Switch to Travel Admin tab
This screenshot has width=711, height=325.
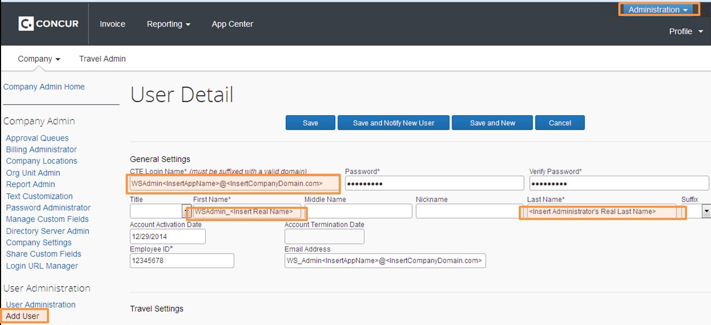pos(102,59)
